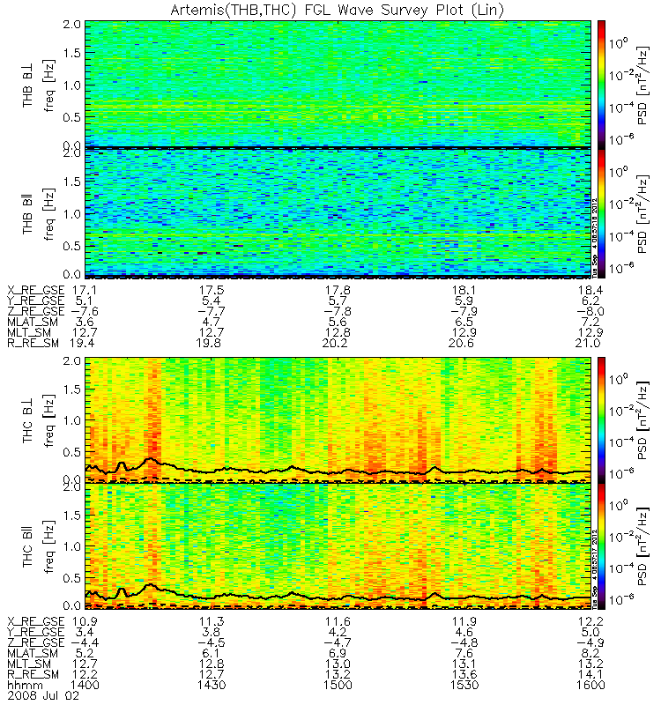
Task: Click the THC B‖ panel PSD color bar
Action: coord(601,546)
